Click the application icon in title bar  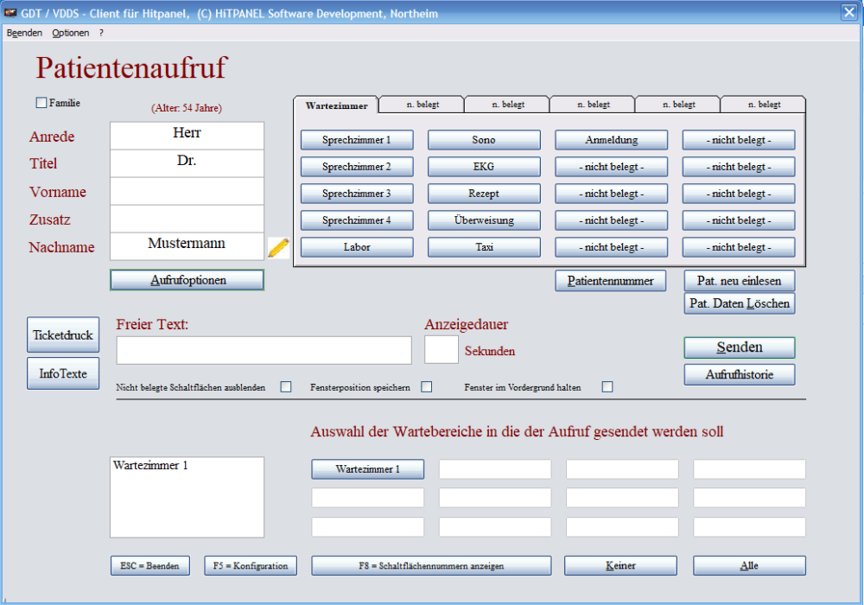[11, 13]
